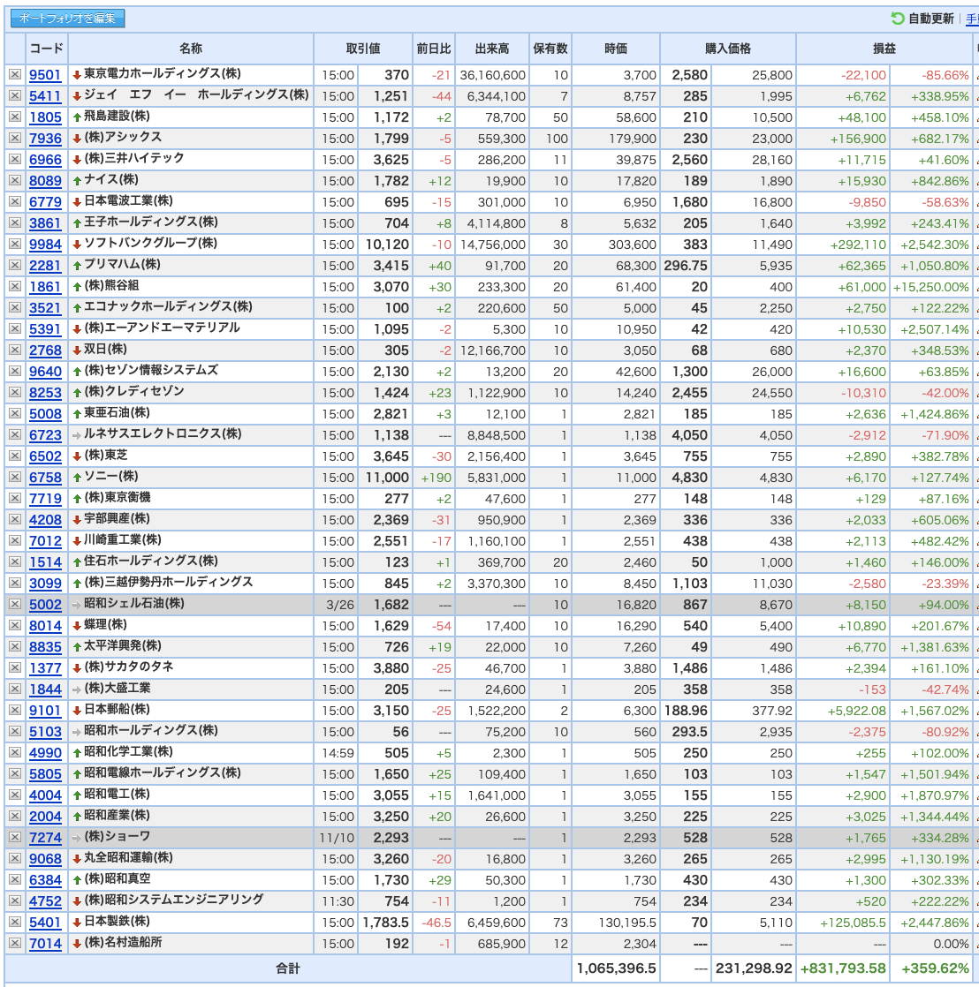Click the X icon beside code 8089
979x987 pixels.
[x=15, y=181]
